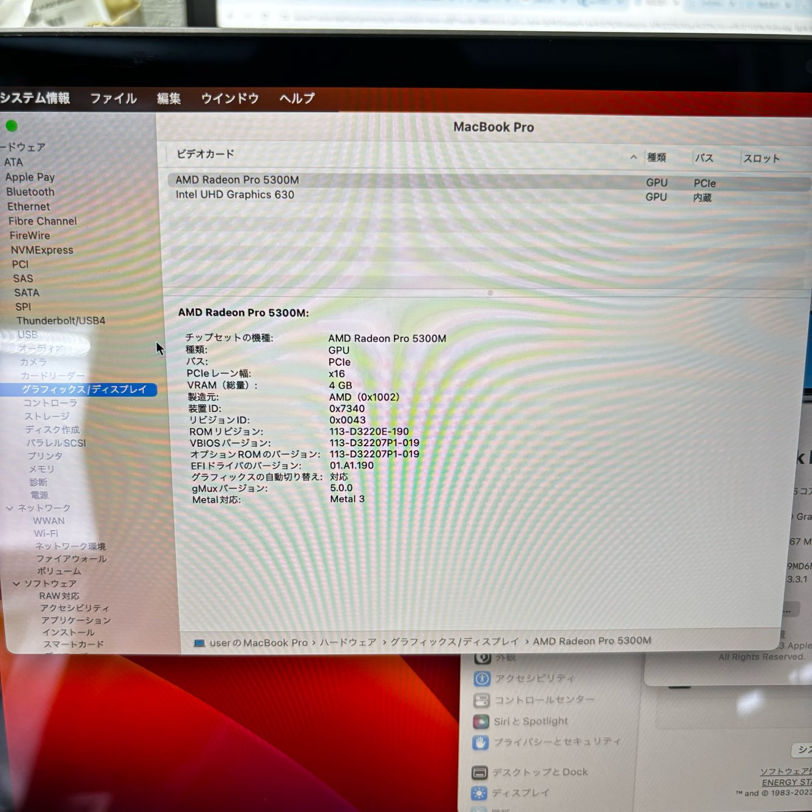Select 診断 in the sidebar

[38, 482]
